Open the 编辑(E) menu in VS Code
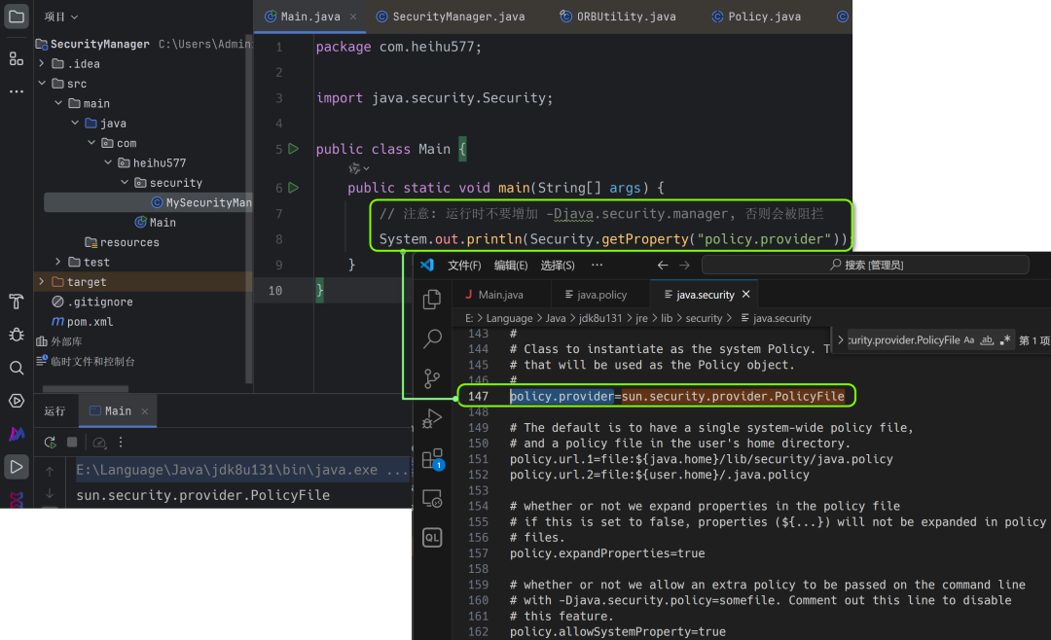Image resolution: width=1051 pixels, height=640 pixels. click(x=511, y=266)
